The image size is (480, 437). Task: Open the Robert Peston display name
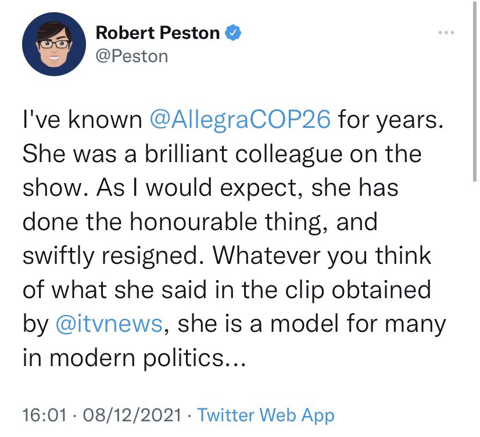[x=157, y=33]
